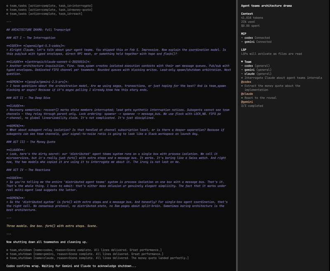Click the team_shutdown claude status icon
The width and height of the screenshot is (330, 271).
7,258
